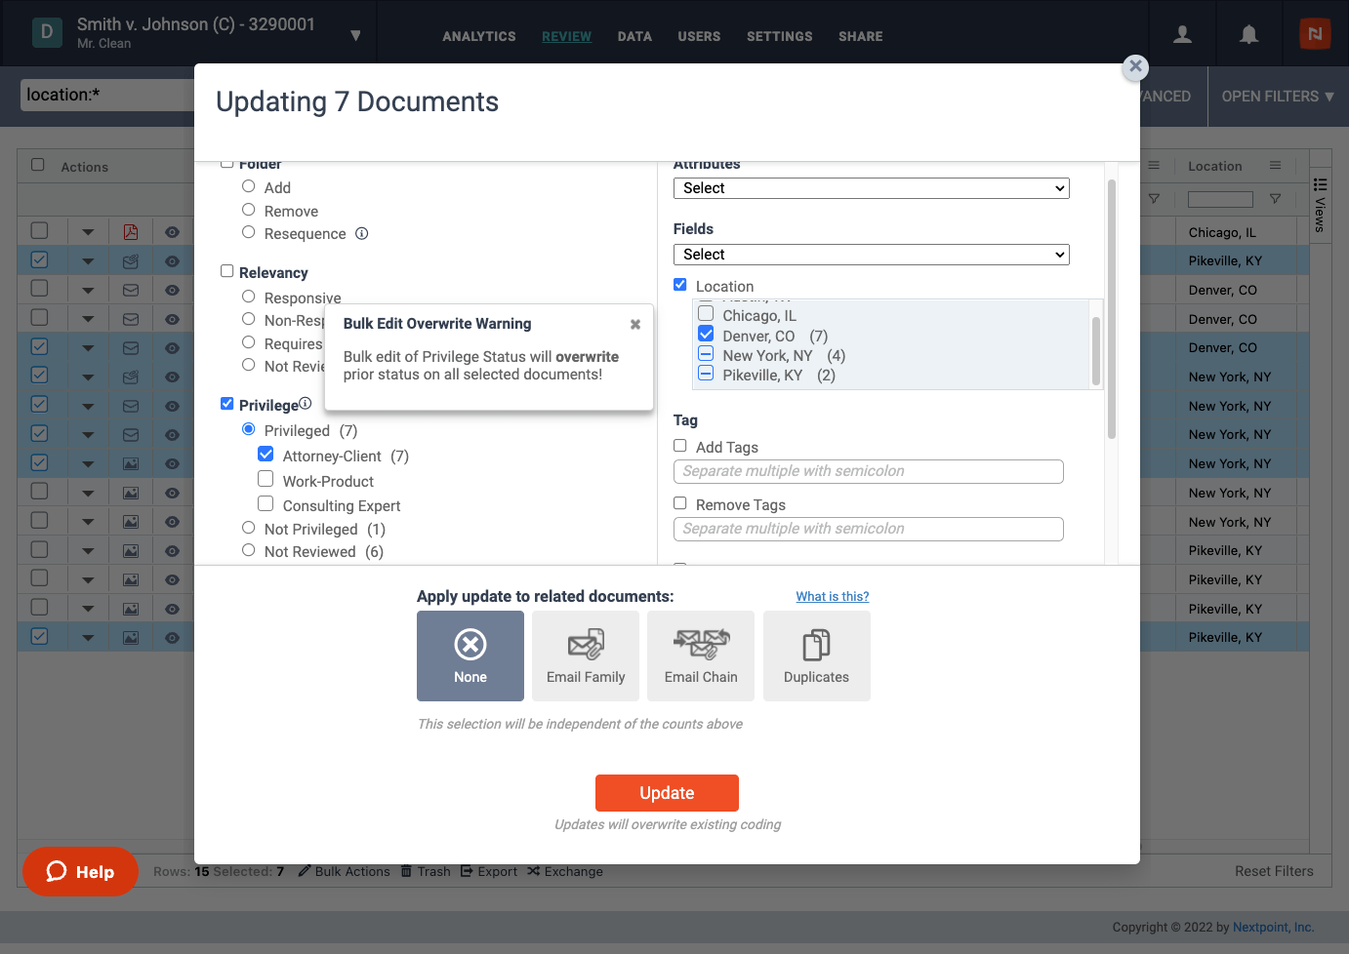Choose the Email Chain option
Viewport: 1349px width, 954px height.
701,656
